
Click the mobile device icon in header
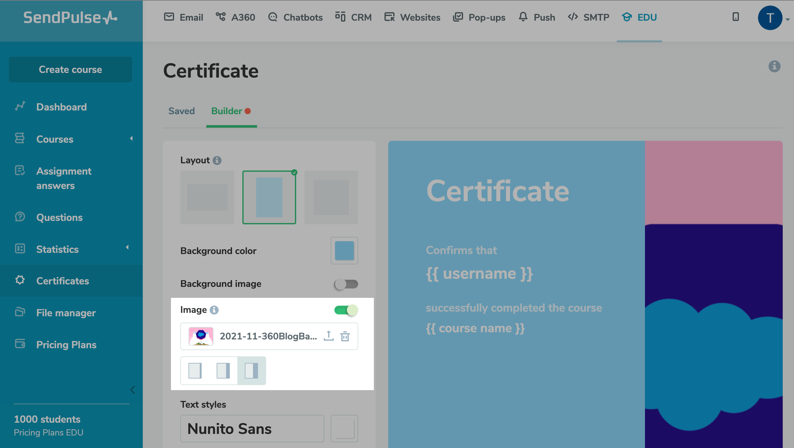pos(736,17)
